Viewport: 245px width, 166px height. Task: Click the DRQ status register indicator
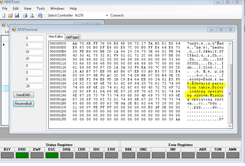(x=67, y=155)
